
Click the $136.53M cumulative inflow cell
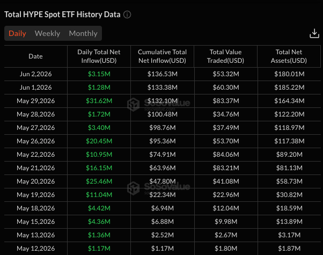coord(163,74)
